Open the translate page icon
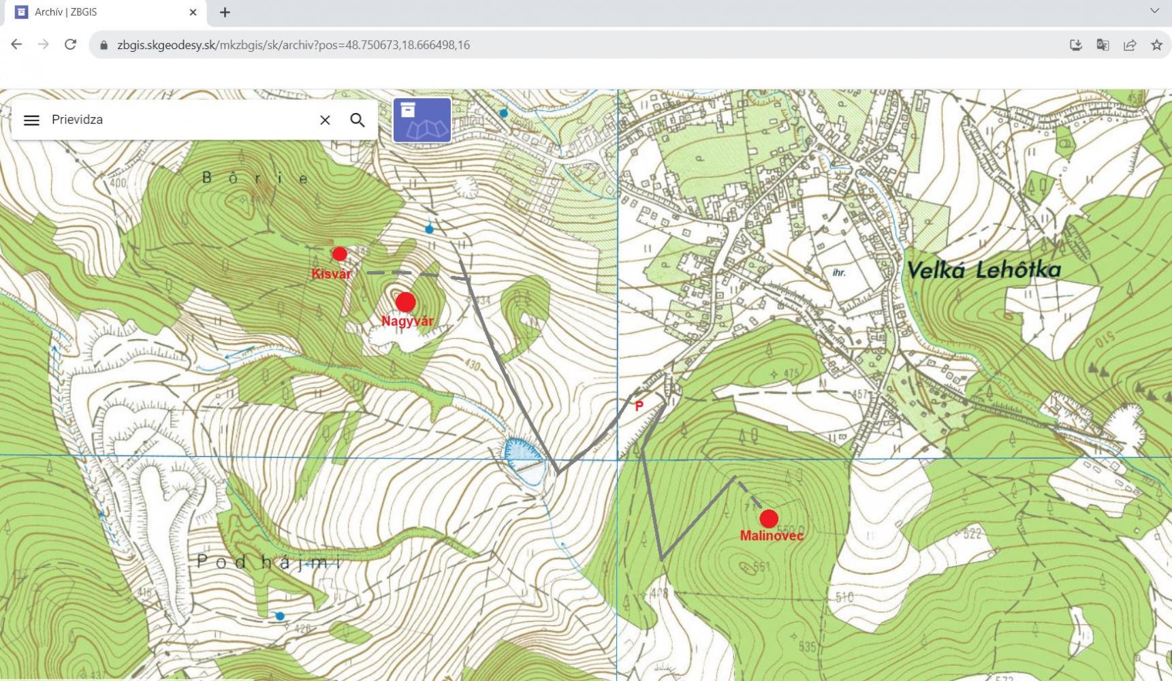The height and width of the screenshot is (681, 1172). pos(1103,45)
